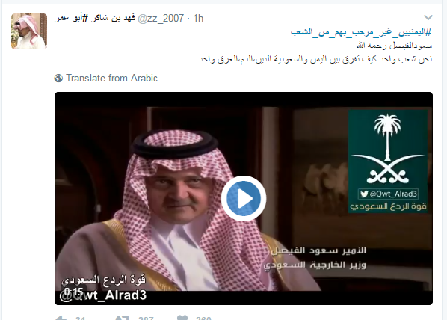Click the 0:15 video duration label
This screenshot has height=320, width=447.
pos(73,292)
